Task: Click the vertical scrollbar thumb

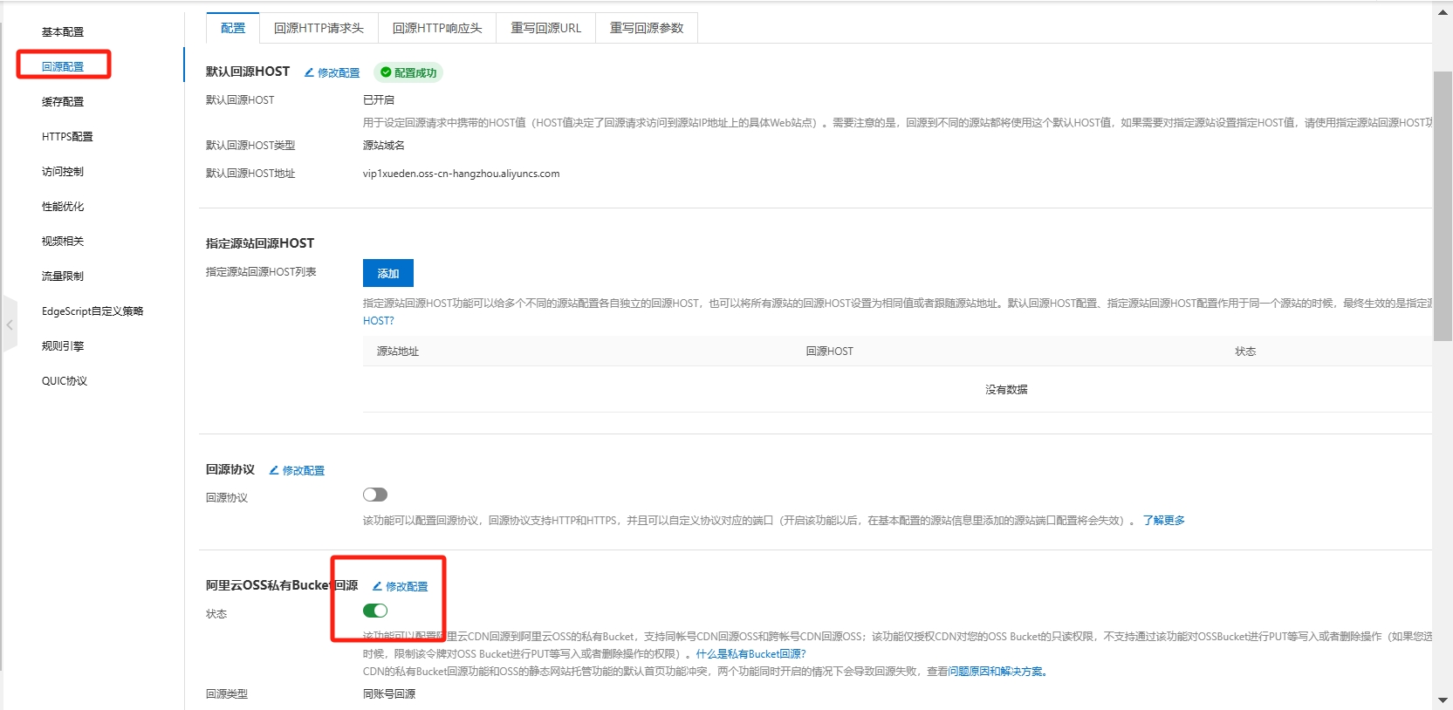Action: pyautogui.click(x=1443, y=205)
